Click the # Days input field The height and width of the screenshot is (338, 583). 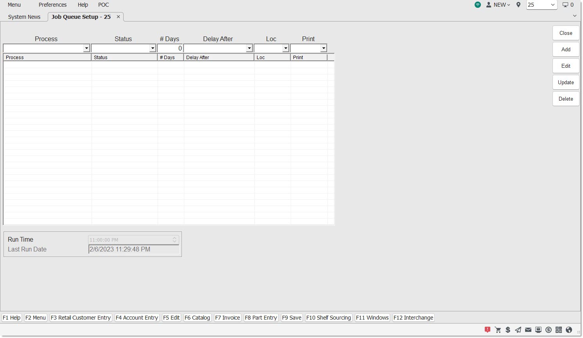click(170, 48)
